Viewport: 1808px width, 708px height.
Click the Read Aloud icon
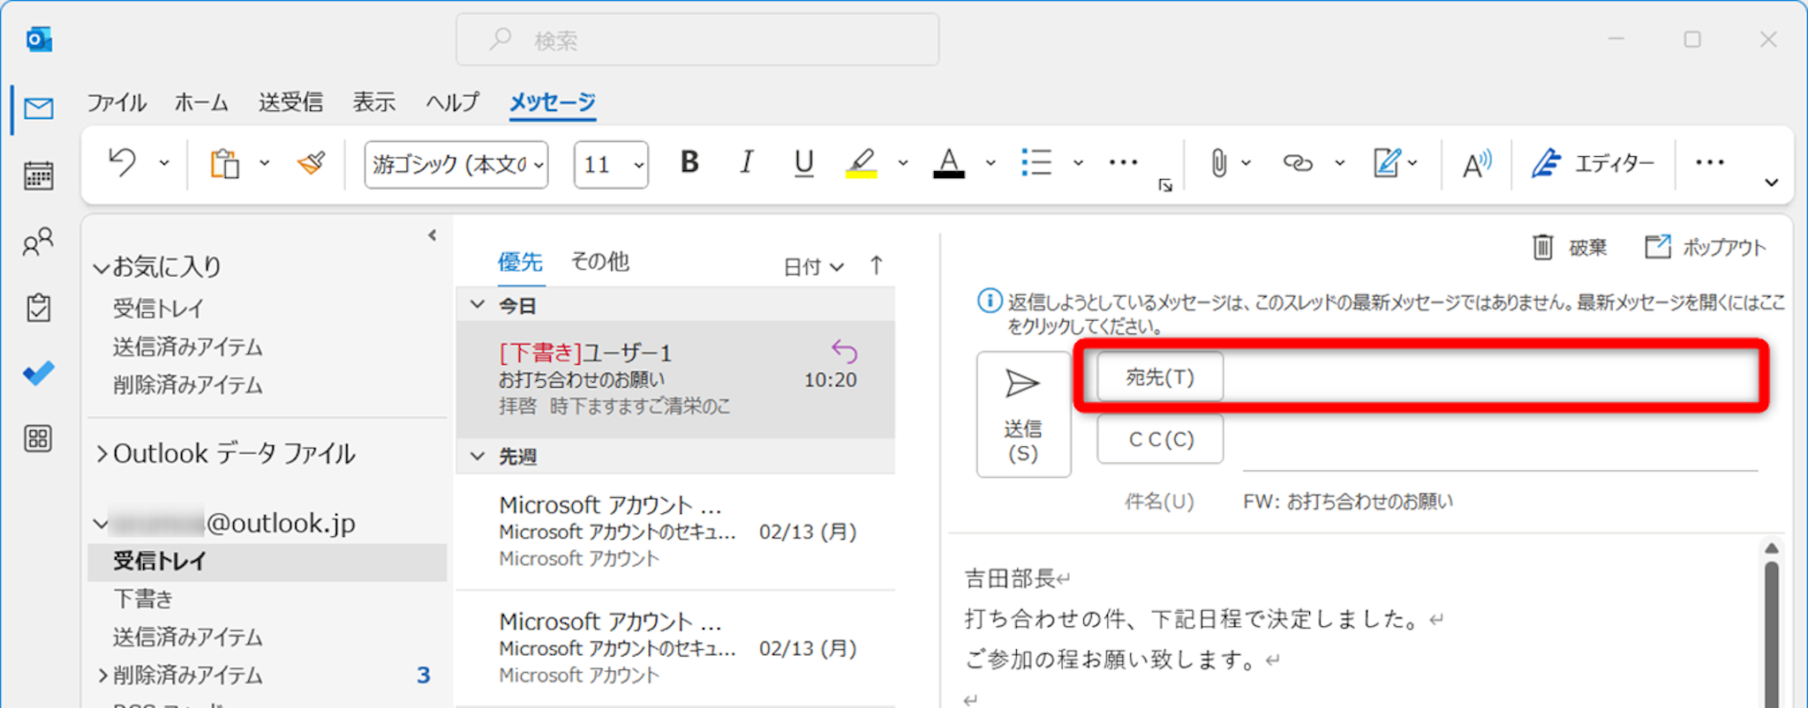(1475, 164)
